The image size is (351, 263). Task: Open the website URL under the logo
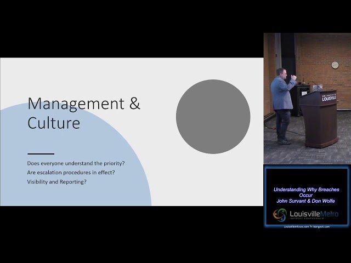pos(307,226)
